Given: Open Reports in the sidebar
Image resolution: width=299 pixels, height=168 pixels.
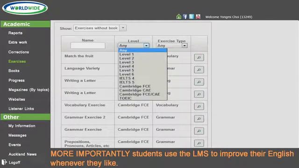Looking at the screenshot, I should 15,33.
